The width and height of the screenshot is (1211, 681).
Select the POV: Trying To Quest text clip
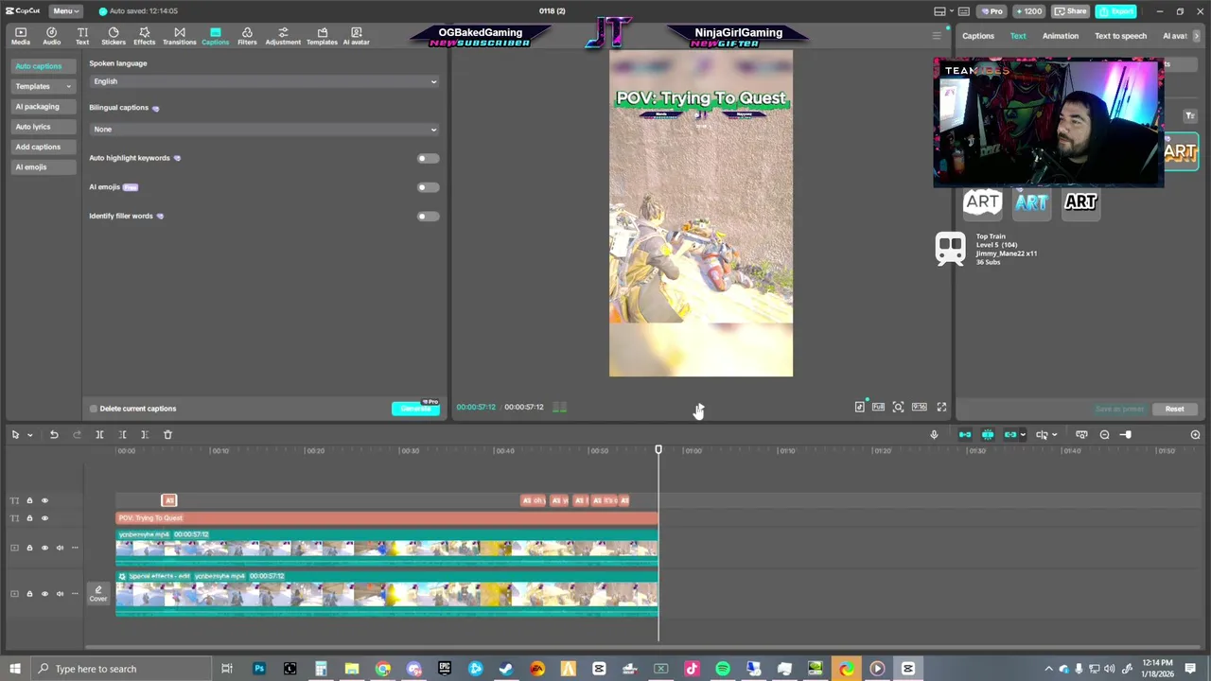386,518
